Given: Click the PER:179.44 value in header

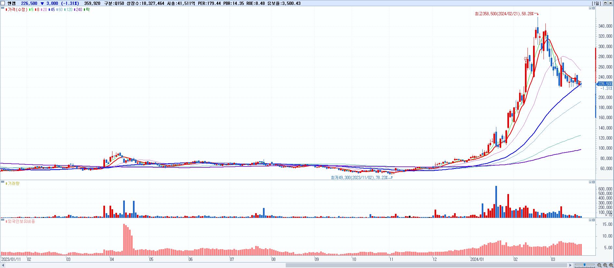Looking at the screenshot, I should (x=209, y=3).
